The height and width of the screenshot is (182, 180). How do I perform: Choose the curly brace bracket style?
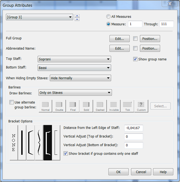39,142
